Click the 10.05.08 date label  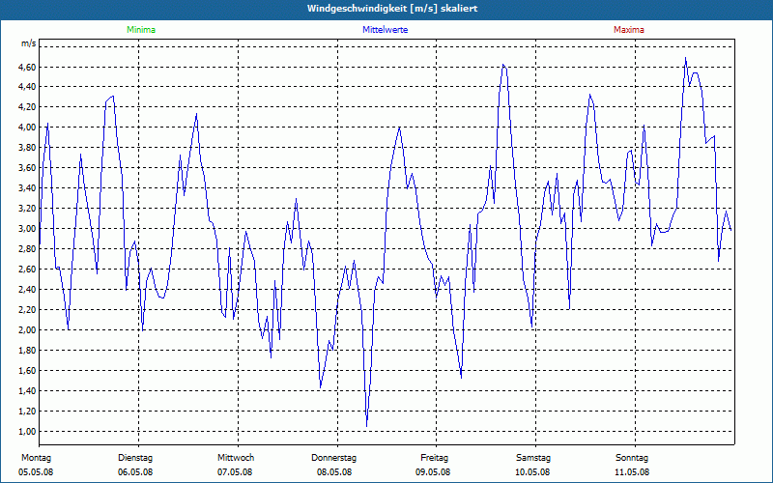[532, 472]
